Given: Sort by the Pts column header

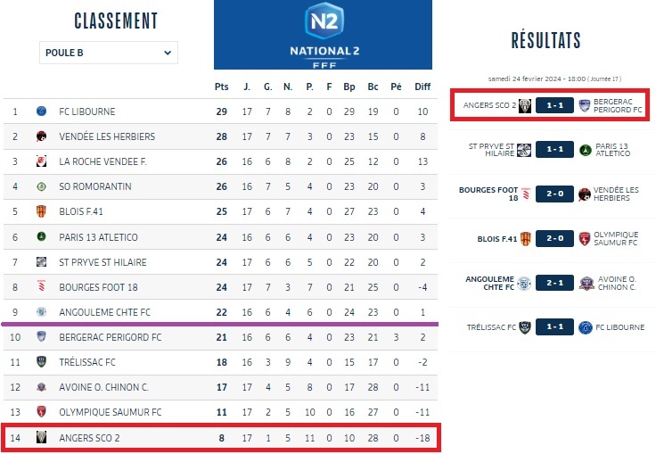Looking at the screenshot, I should click(222, 87).
